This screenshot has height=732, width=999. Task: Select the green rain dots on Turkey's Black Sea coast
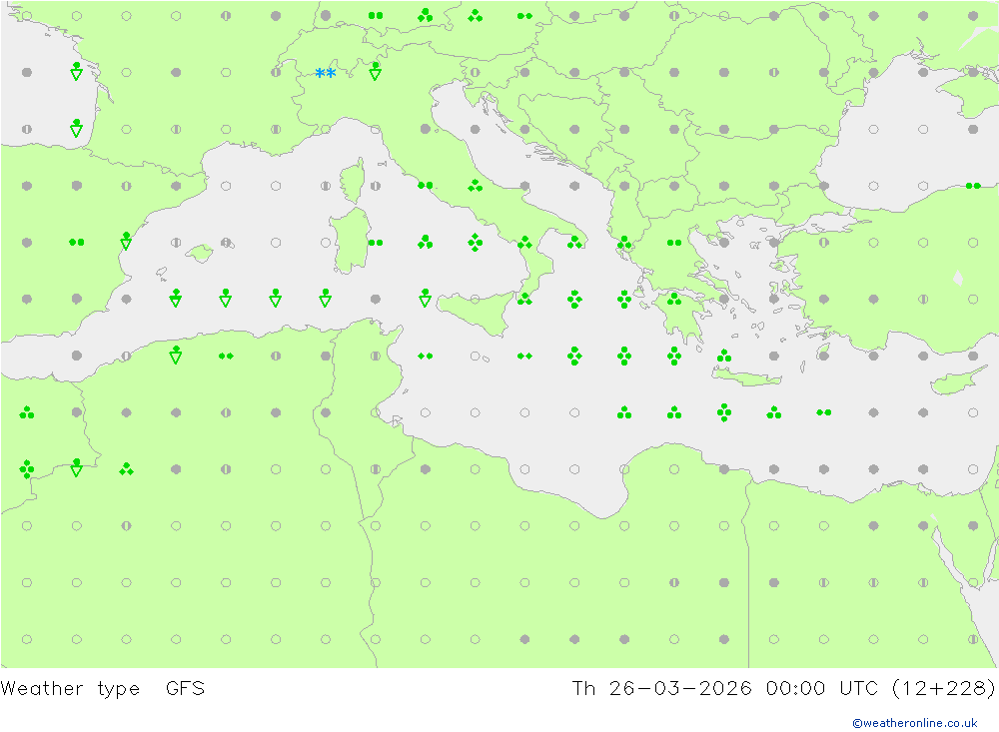(x=973, y=186)
